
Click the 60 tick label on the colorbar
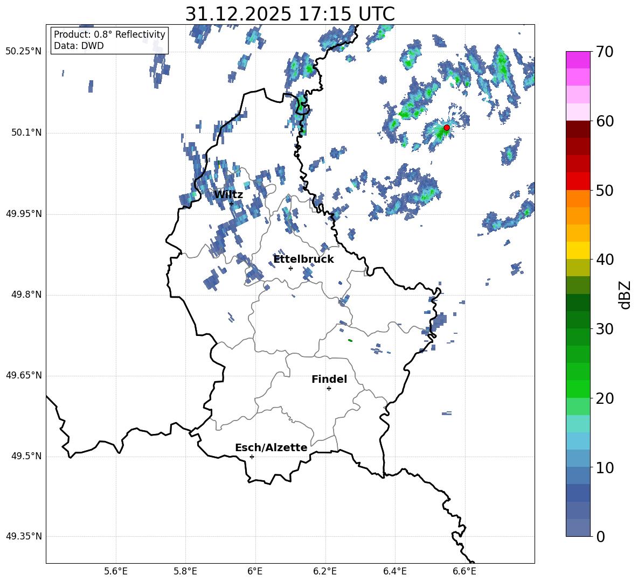[606, 121]
